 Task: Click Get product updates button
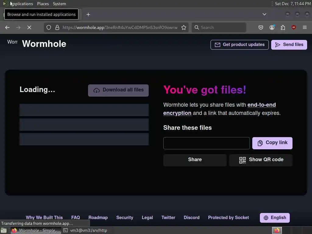239,44
